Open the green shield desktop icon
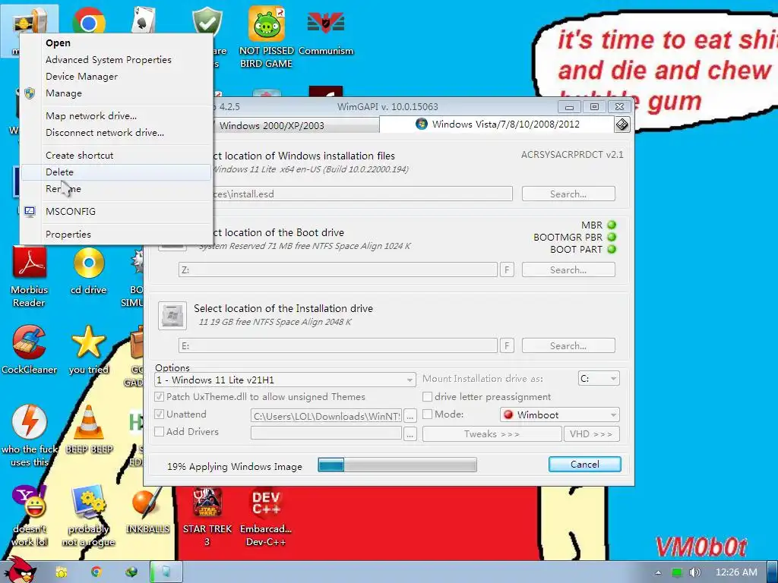This screenshot has width=778, height=583. 207,20
